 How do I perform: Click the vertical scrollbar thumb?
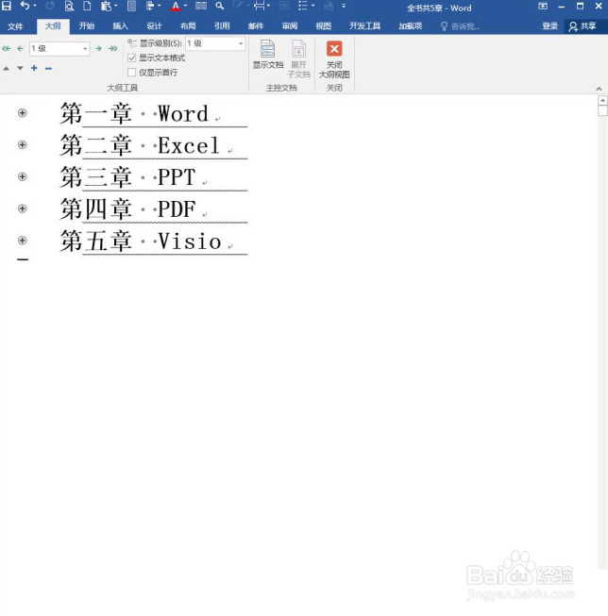(x=602, y=111)
